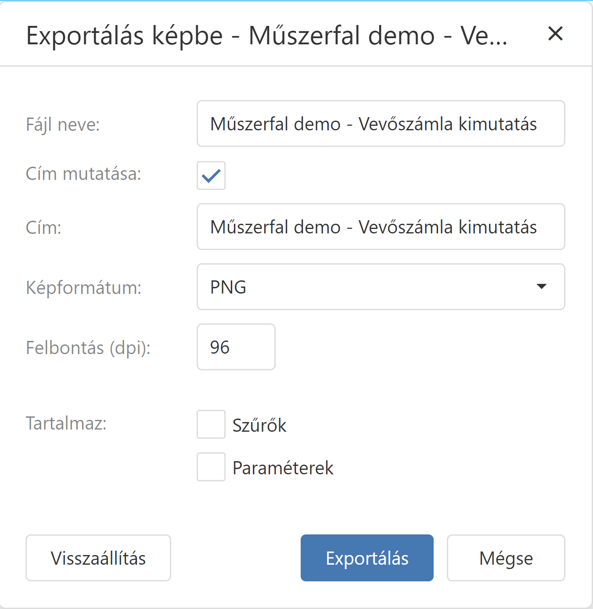Image resolution: width=593 pixels, height=609 pixels.
Task: Click the image format dropdown arrow
Action: (542, 287)
